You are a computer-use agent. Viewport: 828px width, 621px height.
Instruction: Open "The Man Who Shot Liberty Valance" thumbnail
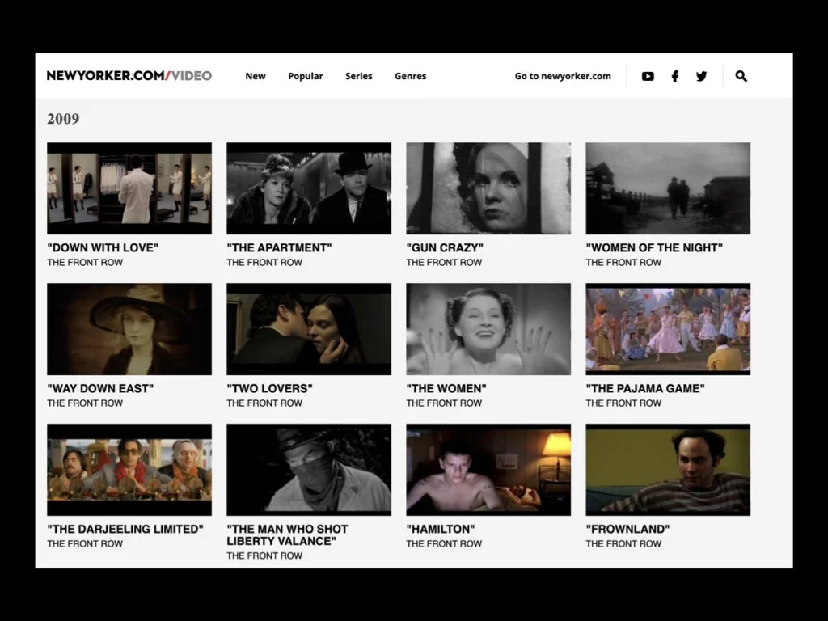tap(309, 470)
